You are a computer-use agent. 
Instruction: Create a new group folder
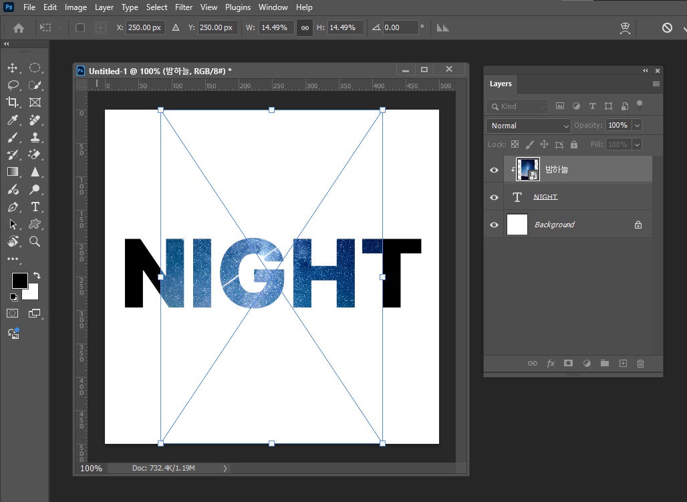(605, 363)
